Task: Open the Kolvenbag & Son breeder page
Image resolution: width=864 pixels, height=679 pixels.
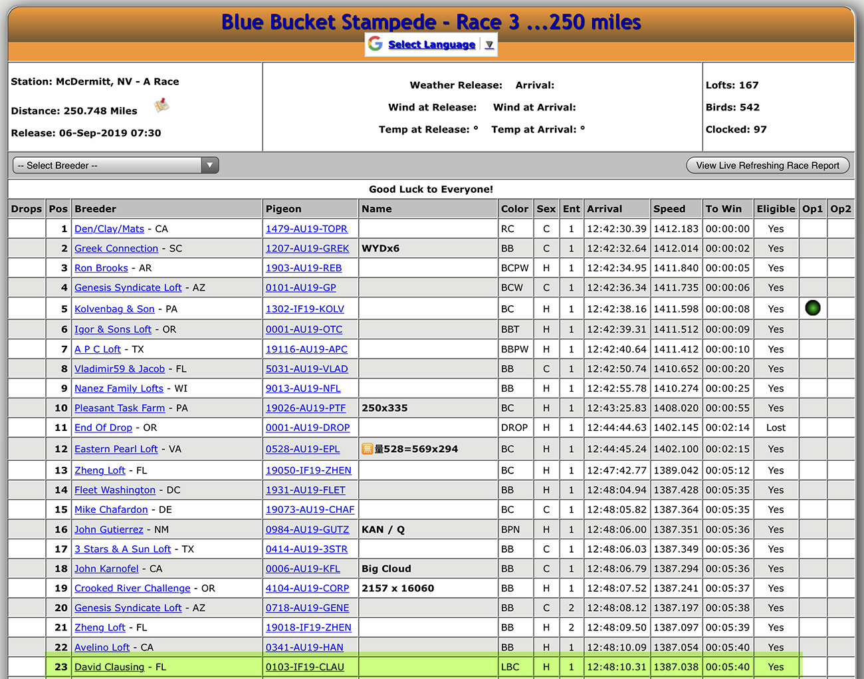Action: (x=114, y=309)
